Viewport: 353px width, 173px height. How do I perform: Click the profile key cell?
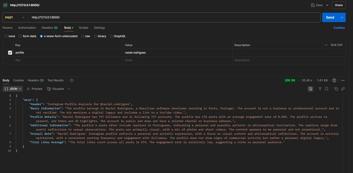tap(68, 53)
